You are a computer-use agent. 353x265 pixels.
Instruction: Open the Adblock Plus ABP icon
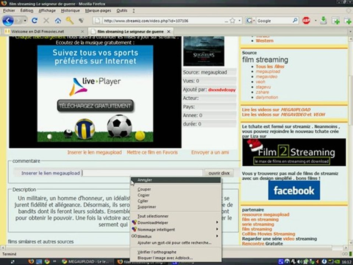tap(306, 21)
